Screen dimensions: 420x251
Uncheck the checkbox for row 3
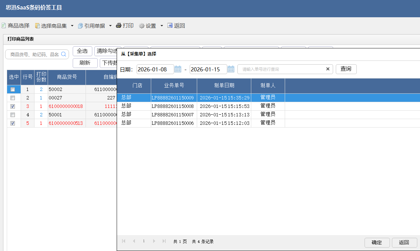13,107
